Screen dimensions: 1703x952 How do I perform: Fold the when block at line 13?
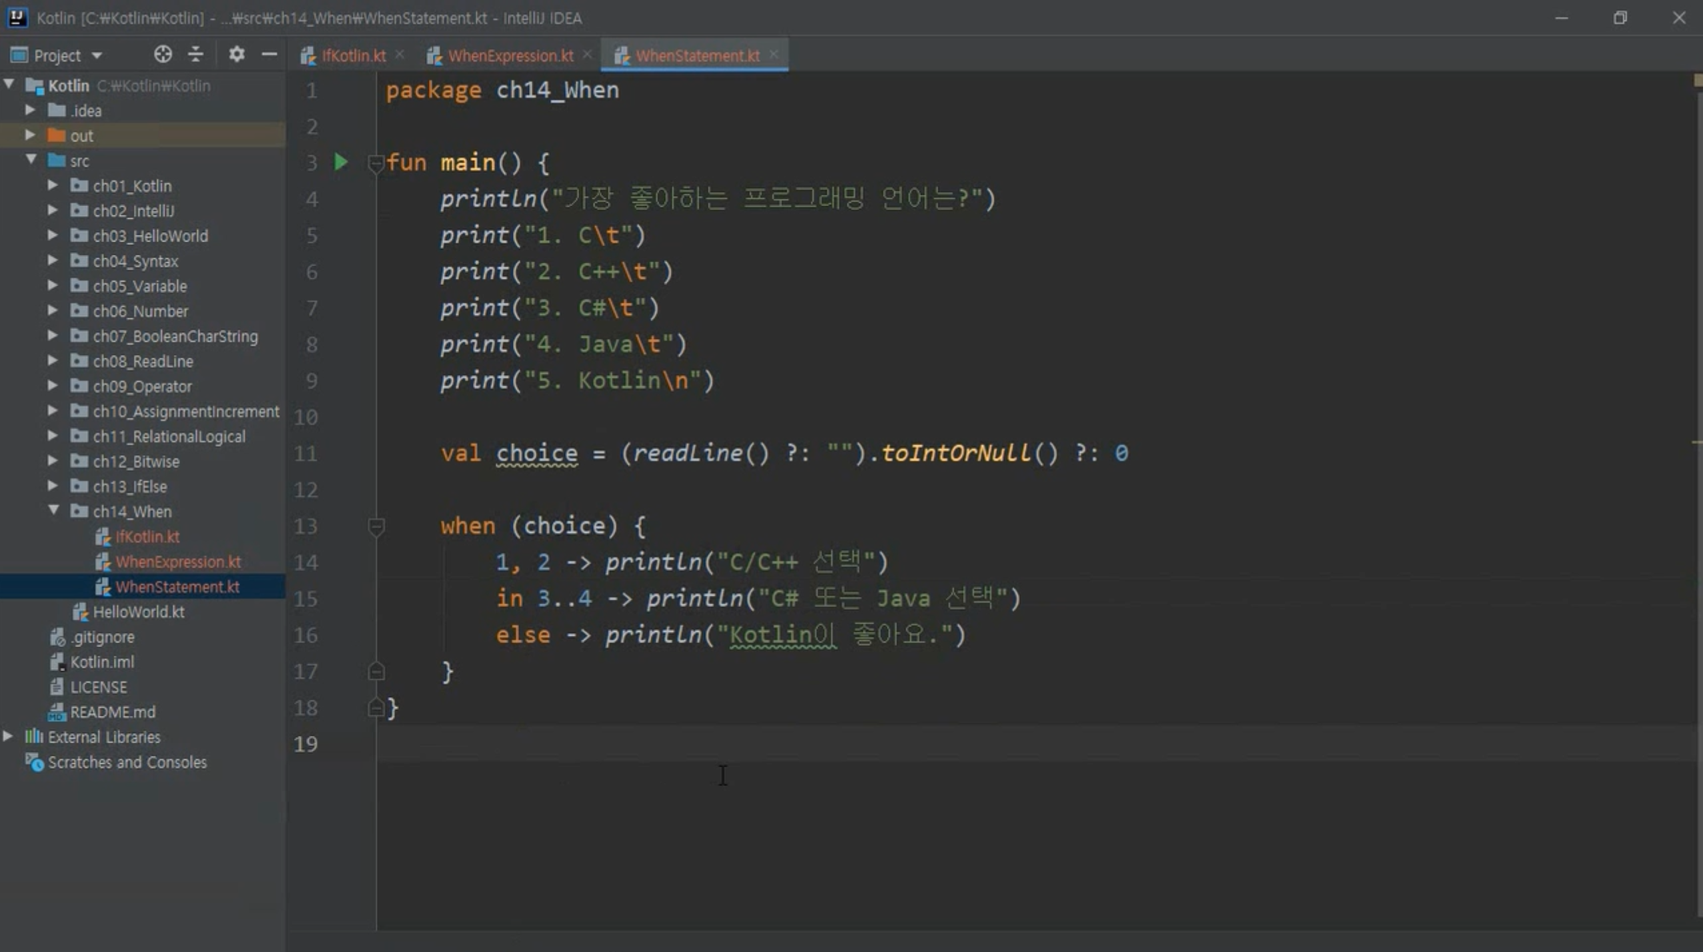click(376, 526)
